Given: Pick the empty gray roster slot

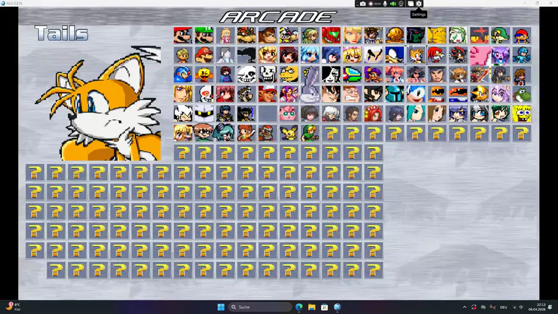Looking at the screenshot, I should 268,114.
